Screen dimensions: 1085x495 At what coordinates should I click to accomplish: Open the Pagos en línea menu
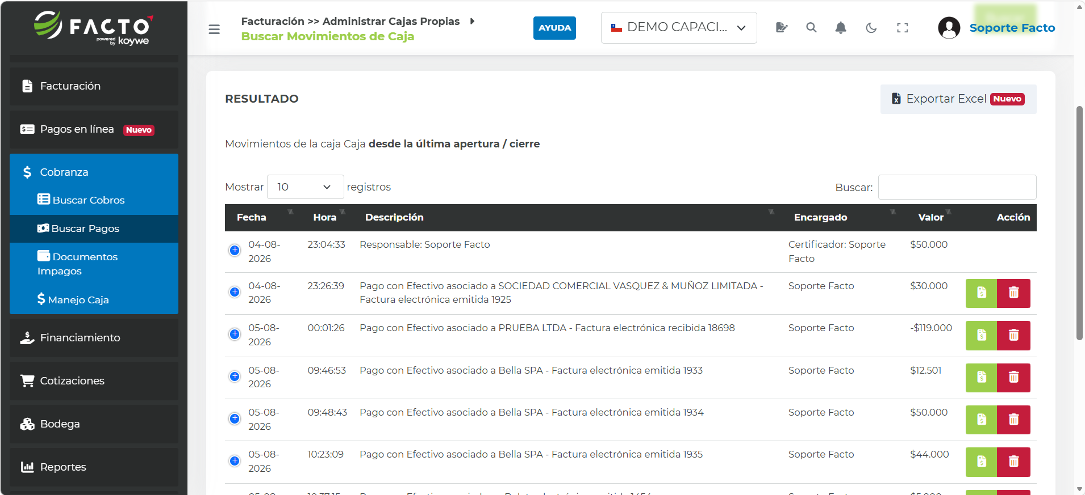tap(94, 129)
